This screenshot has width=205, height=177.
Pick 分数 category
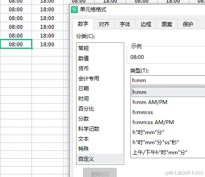100,118
